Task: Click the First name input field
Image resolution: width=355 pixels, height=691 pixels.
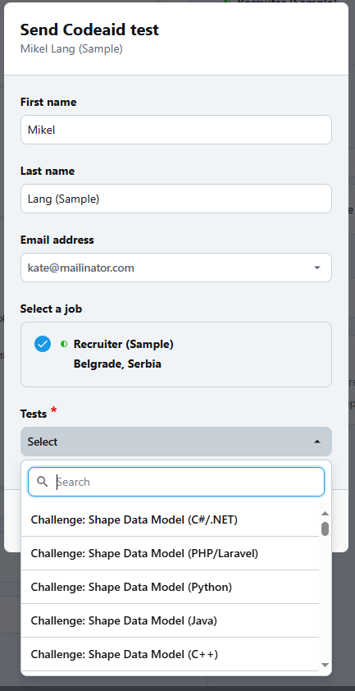Action: pos(176,130)
